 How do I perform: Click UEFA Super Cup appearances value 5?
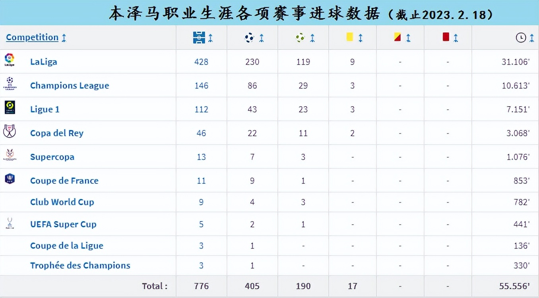(202, 224)
